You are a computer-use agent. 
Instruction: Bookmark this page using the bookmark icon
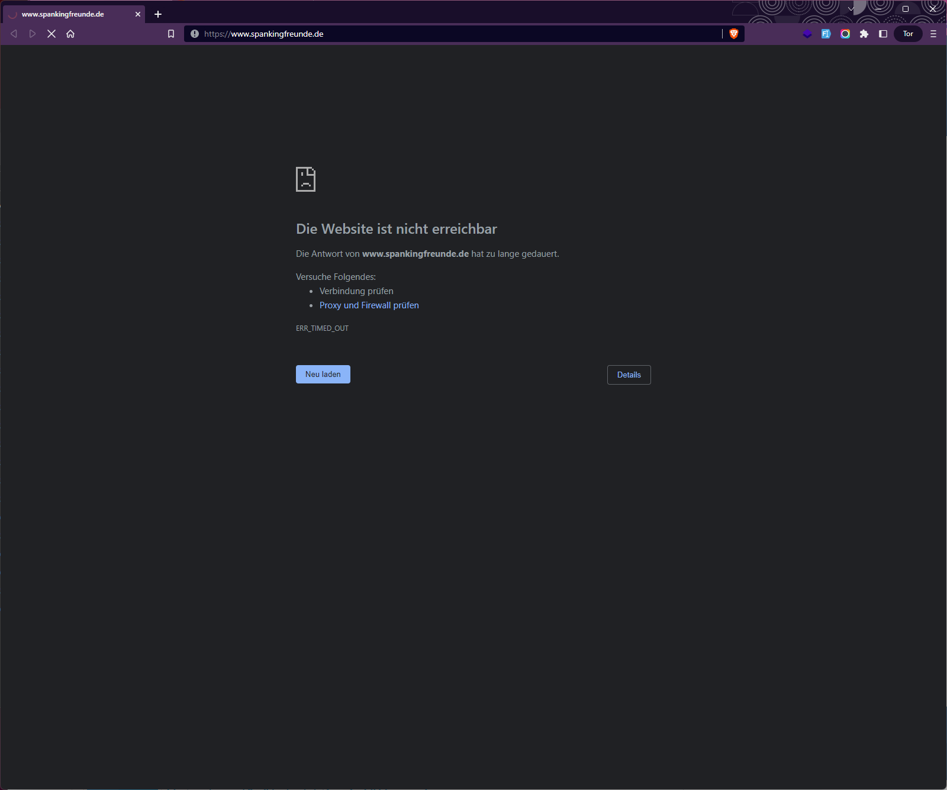[171, 34]
